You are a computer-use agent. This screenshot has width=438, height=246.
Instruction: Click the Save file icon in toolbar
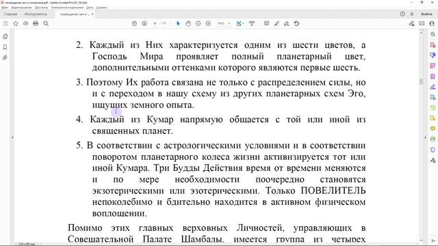(5, 24)
